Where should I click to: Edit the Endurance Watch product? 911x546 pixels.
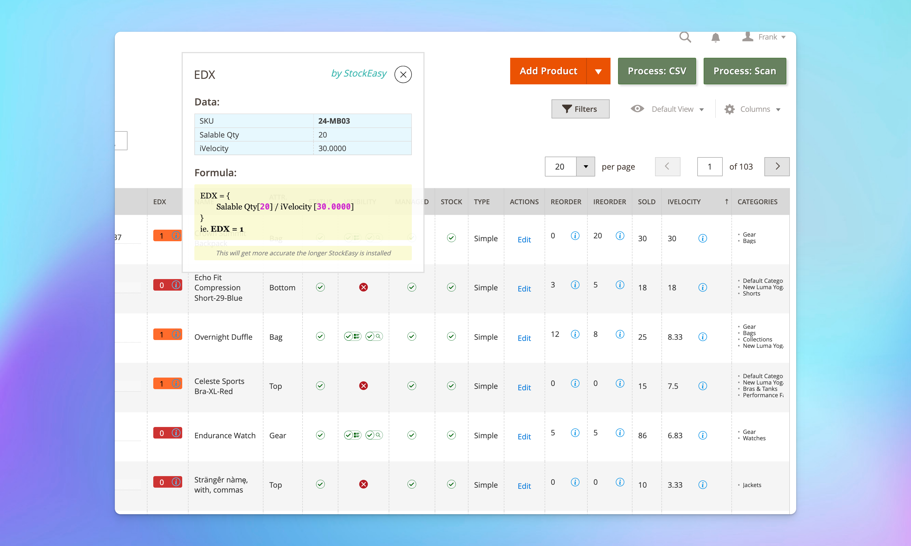(524, 437)
